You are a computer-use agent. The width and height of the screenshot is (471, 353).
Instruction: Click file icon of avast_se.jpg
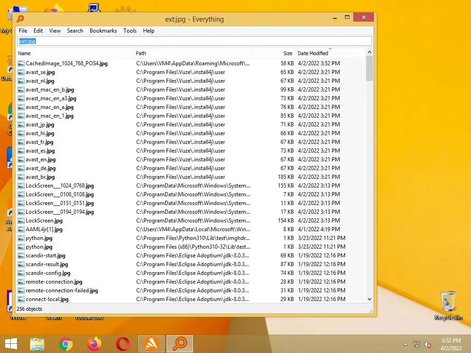pyautogui.click(x=21, y=72)
